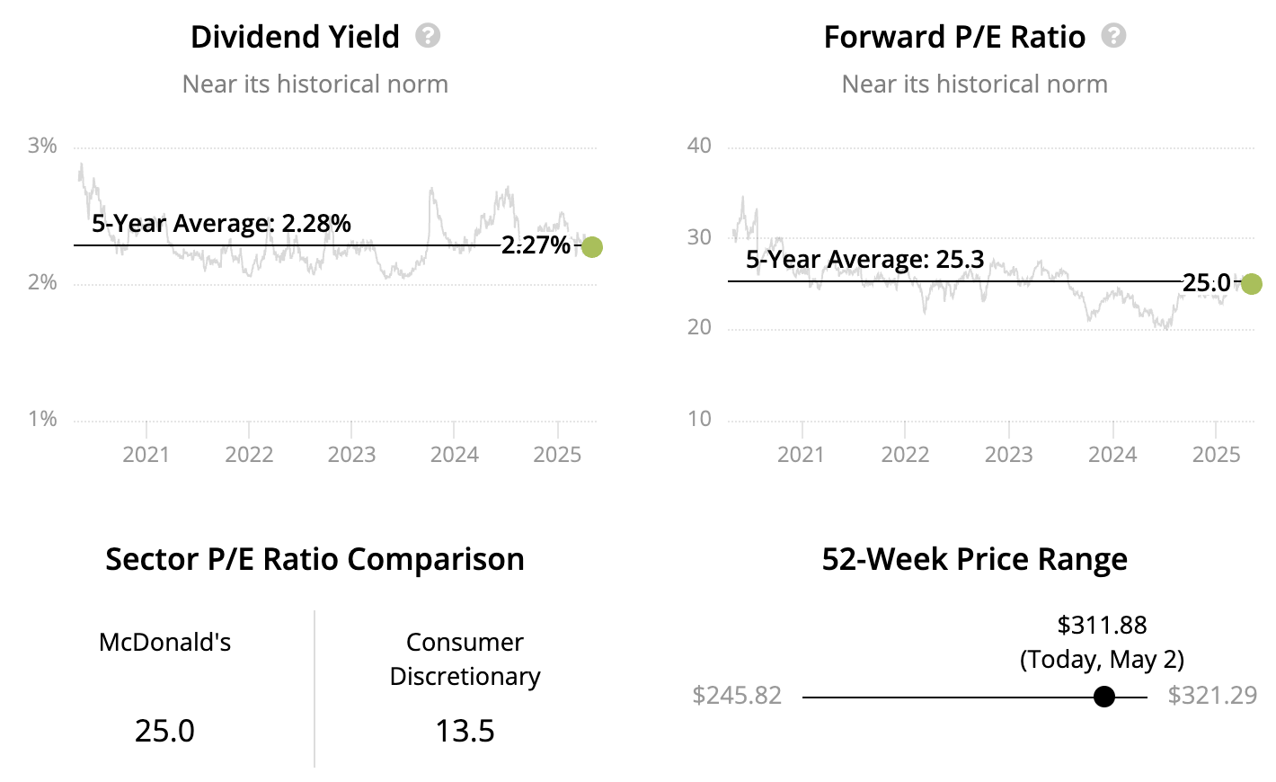Click the 13.5 sector P/E value
This screenshot has width=1276, height=782.
coord(465,731)
